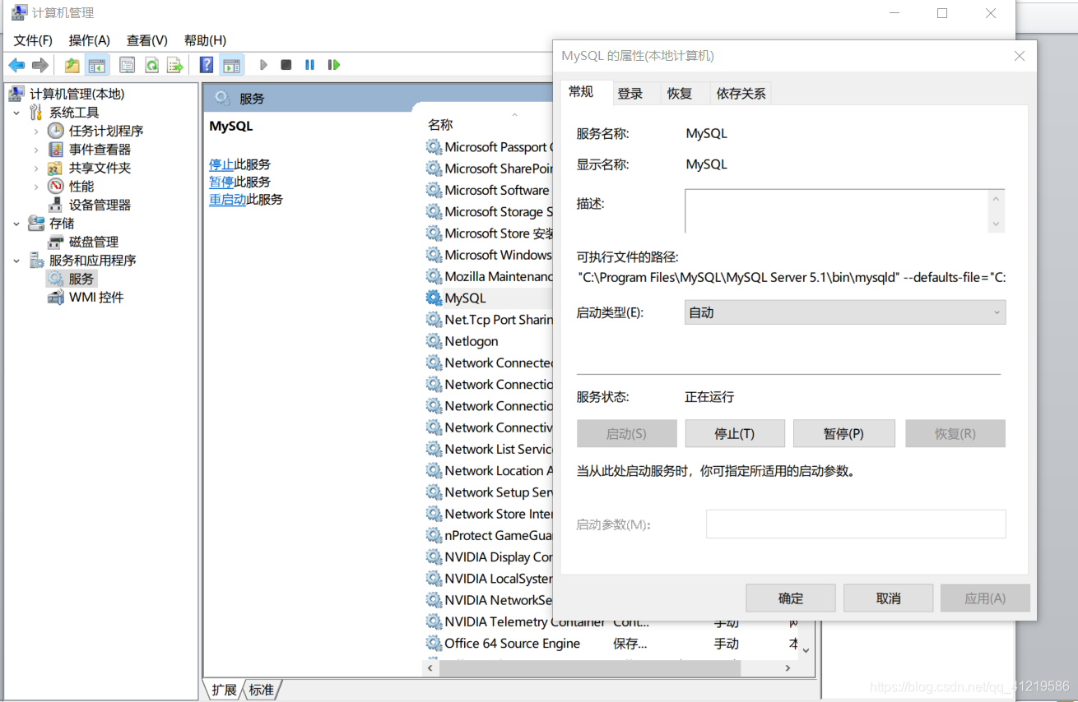Screen dimensions: 1078x702
Task: Click the Start Service play icon
Action: point(263,65)
